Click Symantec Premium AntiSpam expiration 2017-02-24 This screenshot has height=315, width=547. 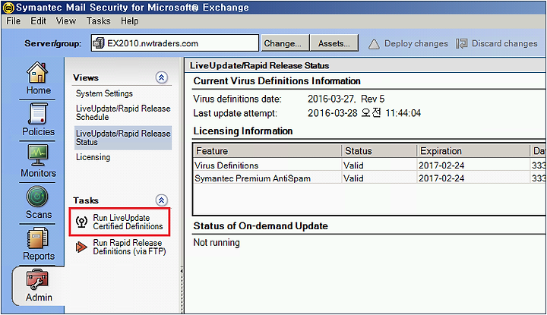click(x=441, y=178)
